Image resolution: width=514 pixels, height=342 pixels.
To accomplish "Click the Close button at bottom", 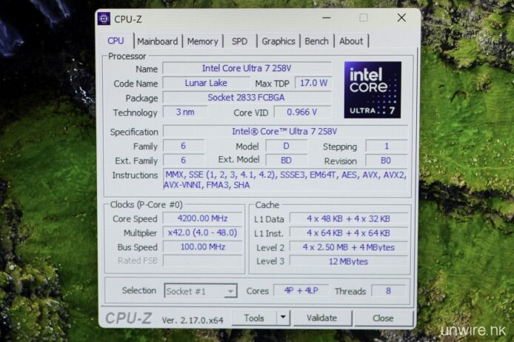I will tap(383, 318).
